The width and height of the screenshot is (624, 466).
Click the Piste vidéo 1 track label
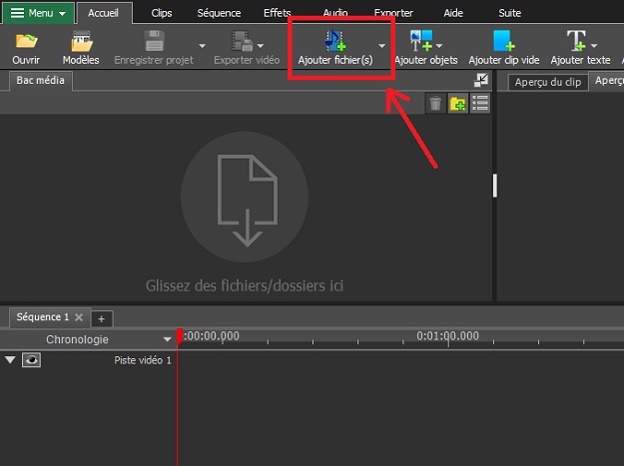click(x=143, y=360)
